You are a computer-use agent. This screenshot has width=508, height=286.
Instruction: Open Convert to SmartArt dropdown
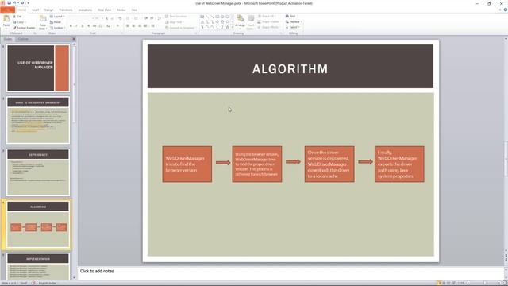180,28
